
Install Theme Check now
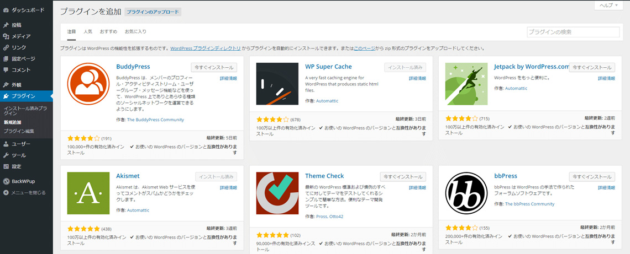click(x=403, y=177)
